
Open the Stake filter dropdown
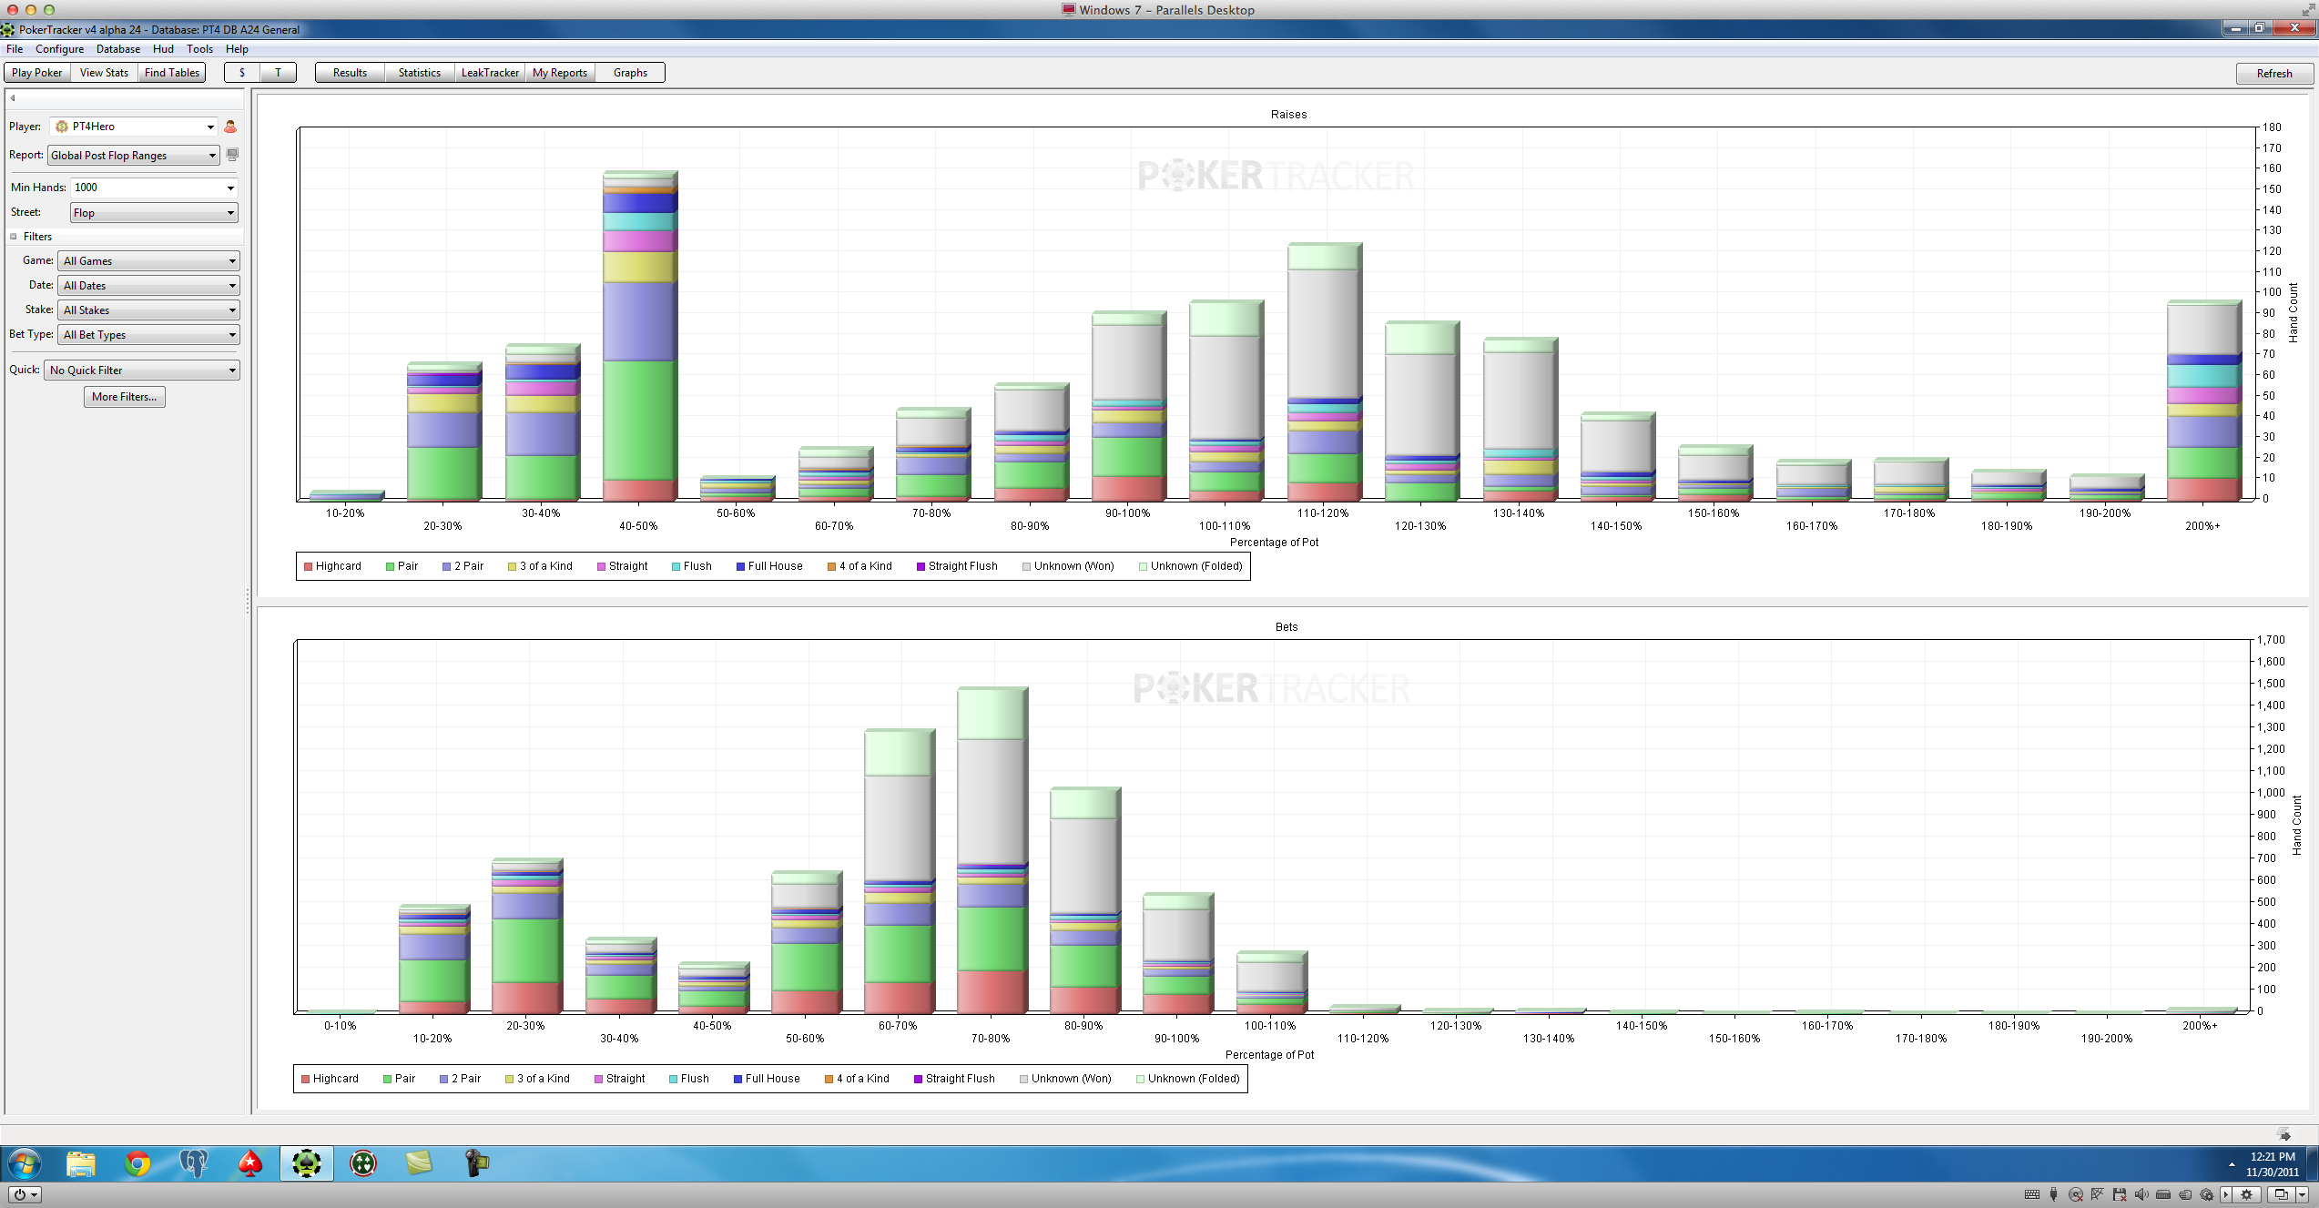(x=148, y=310)
